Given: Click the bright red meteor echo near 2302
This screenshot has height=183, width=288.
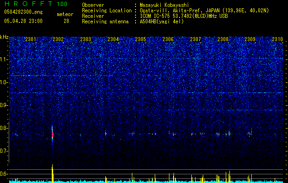Looking at the screenshot, I should [52, 135].
